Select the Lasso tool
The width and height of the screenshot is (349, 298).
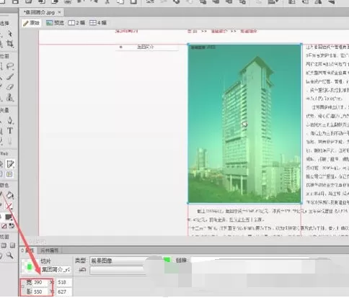[x=10, y=66]
